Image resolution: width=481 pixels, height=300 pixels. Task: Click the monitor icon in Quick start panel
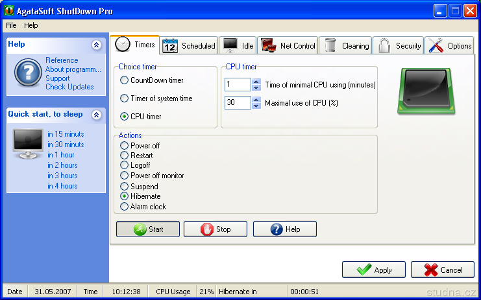tap(28, 144)
